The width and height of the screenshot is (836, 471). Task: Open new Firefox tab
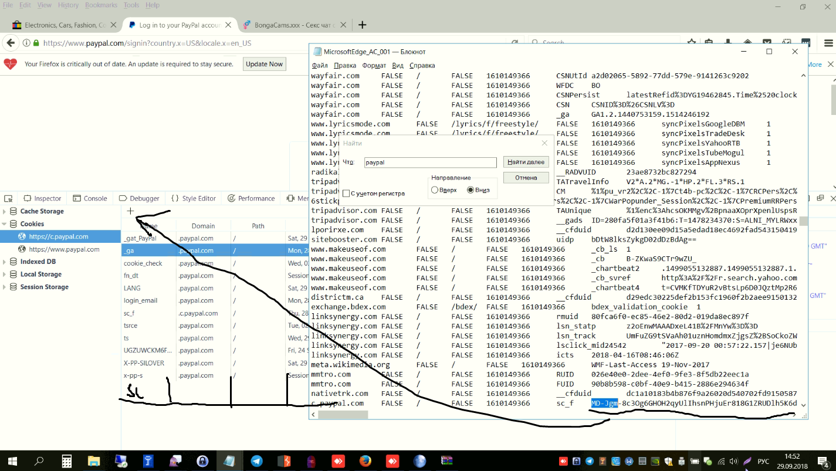pyautogui.click(x=363, y=25)
